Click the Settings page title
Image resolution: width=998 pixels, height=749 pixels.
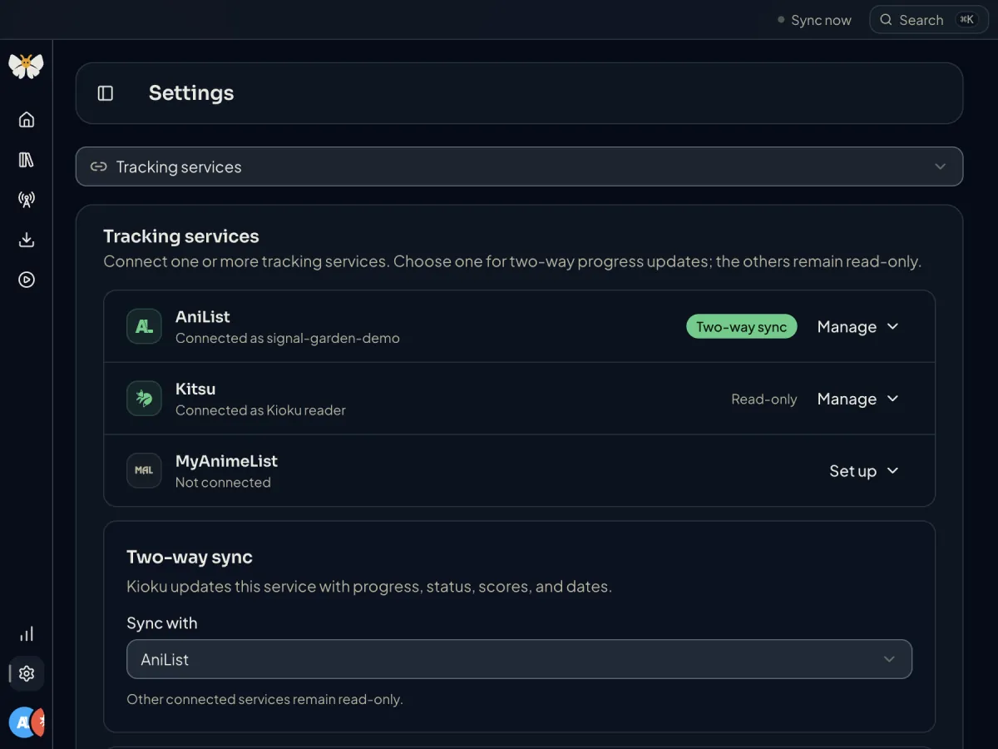191,93
